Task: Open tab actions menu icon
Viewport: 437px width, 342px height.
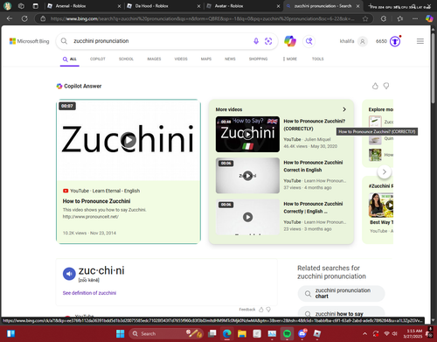Action: [35, 6]
